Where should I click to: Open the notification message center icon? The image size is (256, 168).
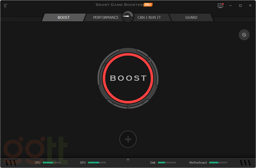(220, 6)
